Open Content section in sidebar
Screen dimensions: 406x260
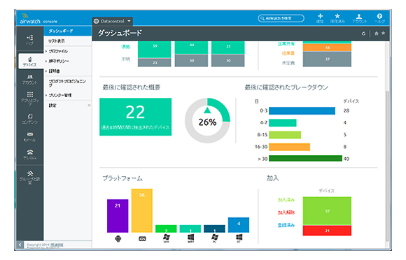(x=30, y=119)
